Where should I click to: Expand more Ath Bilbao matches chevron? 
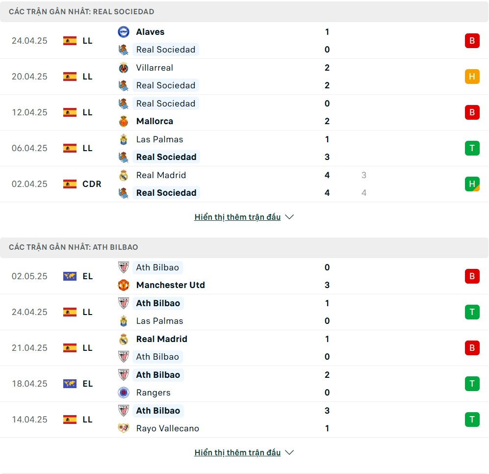pos(289,452)
